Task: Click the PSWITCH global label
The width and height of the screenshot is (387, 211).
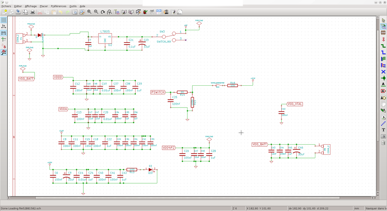Action: pyautogui.click(x=158, y=92)
